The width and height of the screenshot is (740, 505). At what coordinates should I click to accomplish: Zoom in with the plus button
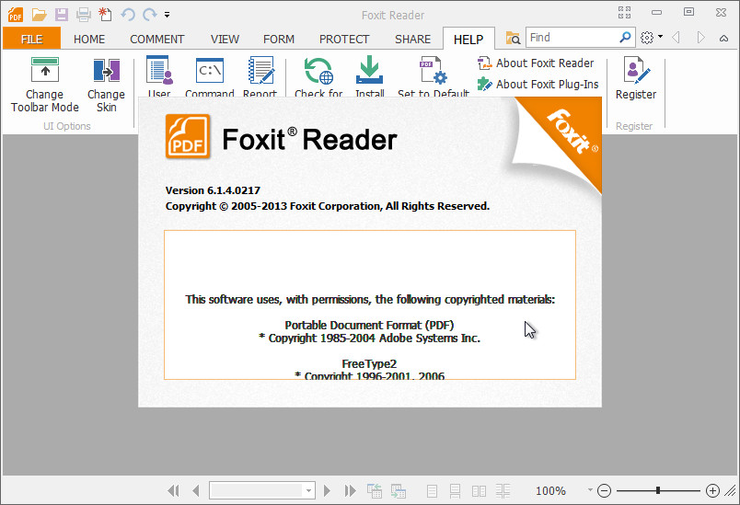(712, 491)
